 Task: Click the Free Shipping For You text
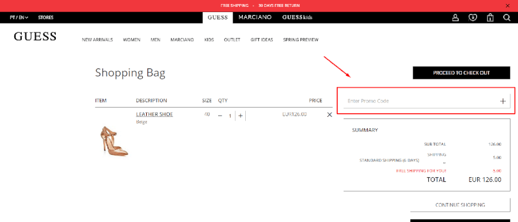pos(421,171)
